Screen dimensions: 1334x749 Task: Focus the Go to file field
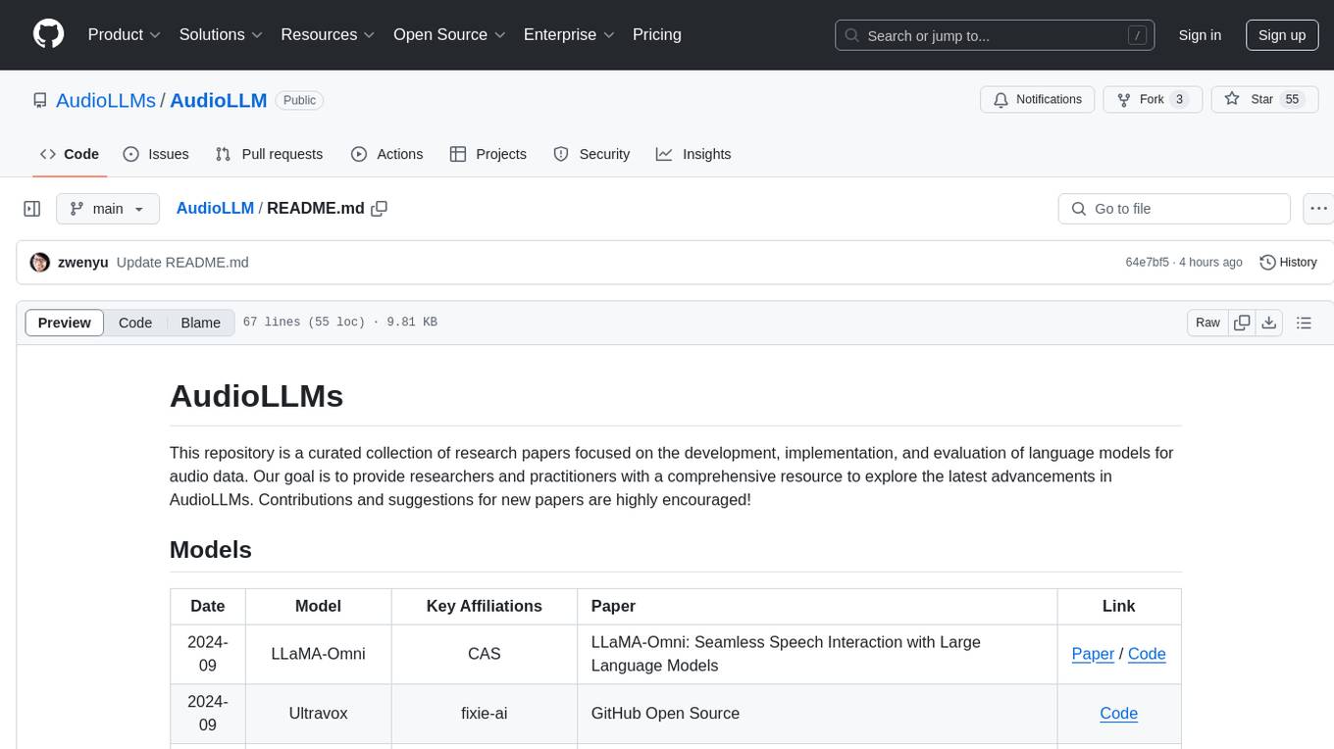pos(1174,209)
